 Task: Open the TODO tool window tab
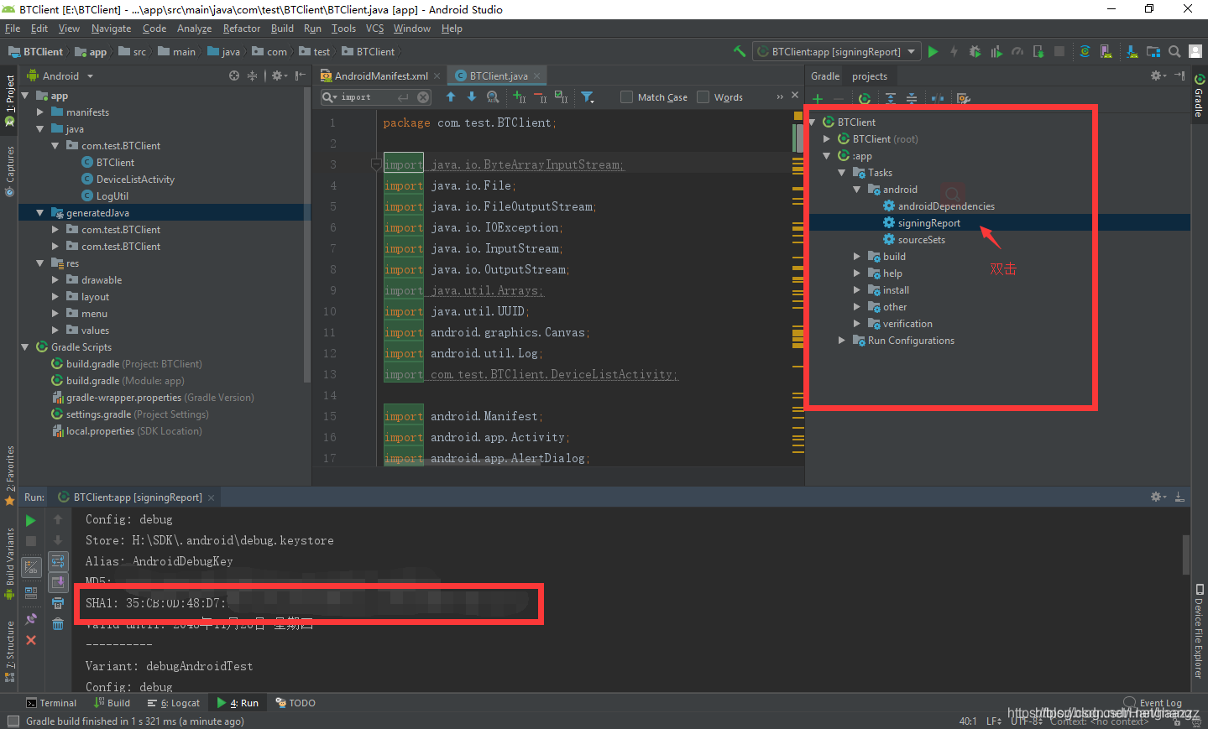[x=295, y=703]
